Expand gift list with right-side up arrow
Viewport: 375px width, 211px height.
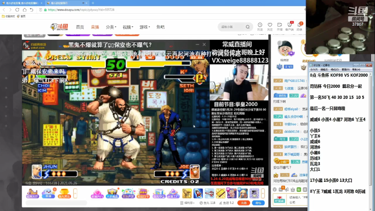[263, 193]
